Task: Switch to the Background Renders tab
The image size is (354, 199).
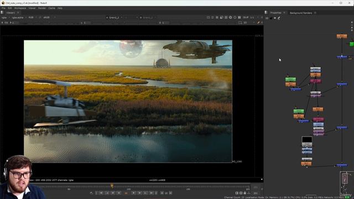Action: [301, 13]
